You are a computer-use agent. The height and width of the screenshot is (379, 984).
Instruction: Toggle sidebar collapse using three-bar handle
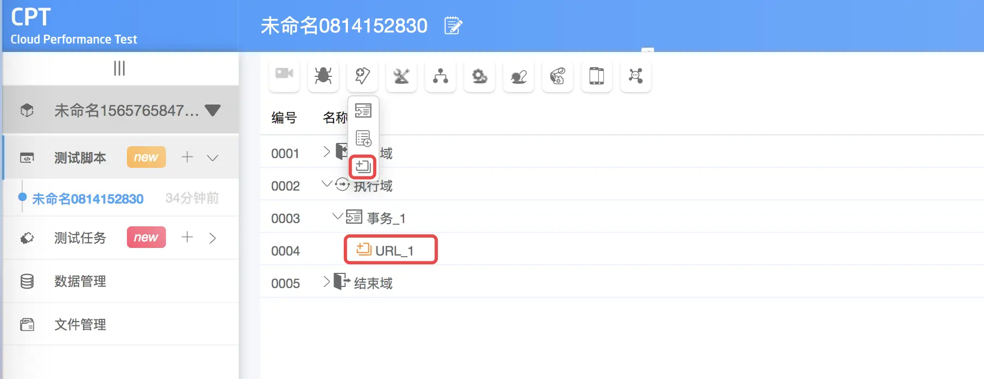coord(119,68)
